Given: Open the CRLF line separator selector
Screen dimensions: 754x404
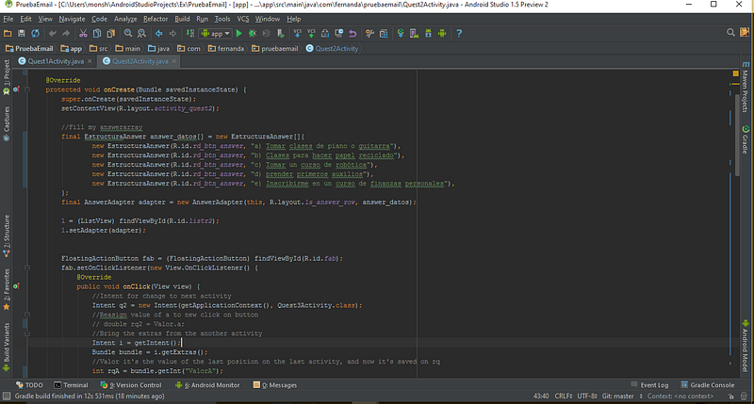Looking at the screenshot, I should pyautogui.click(x=563, y=396).
